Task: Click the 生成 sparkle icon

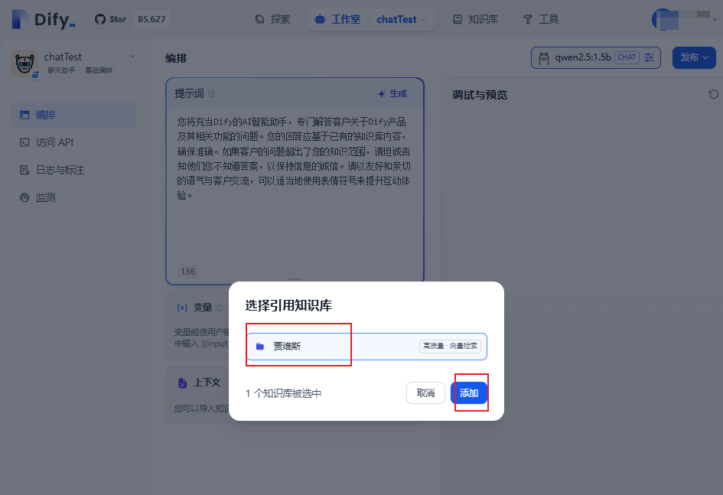Action: coord(381,94)
